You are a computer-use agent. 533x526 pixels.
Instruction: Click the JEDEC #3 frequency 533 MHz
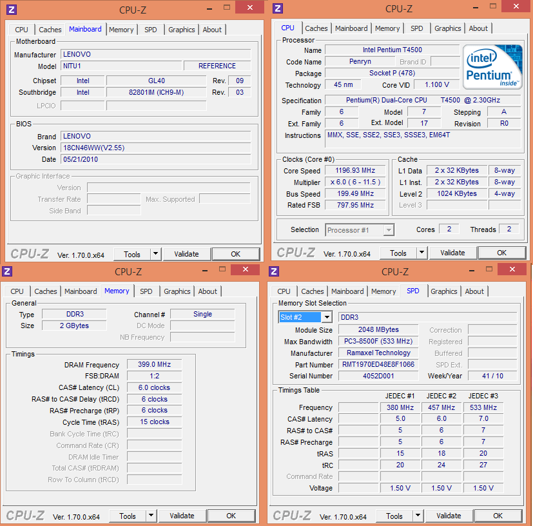click(x=483, y=407)
